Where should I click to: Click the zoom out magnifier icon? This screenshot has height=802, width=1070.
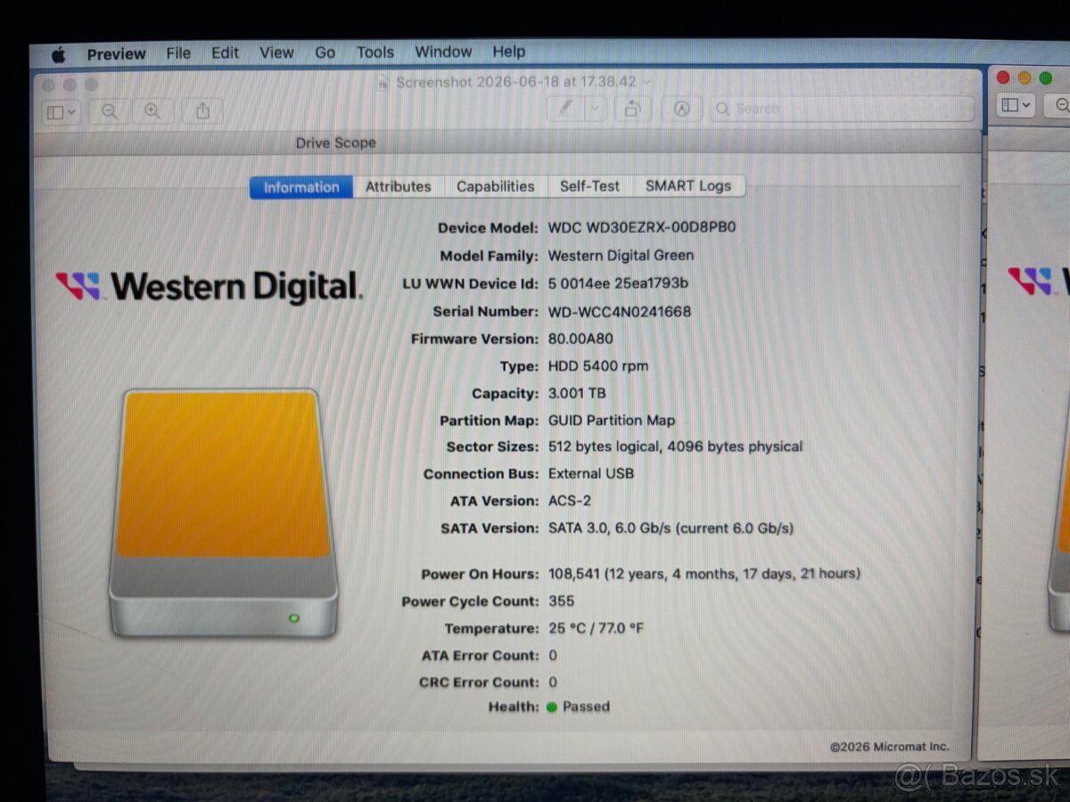click(x=109, y=111)
